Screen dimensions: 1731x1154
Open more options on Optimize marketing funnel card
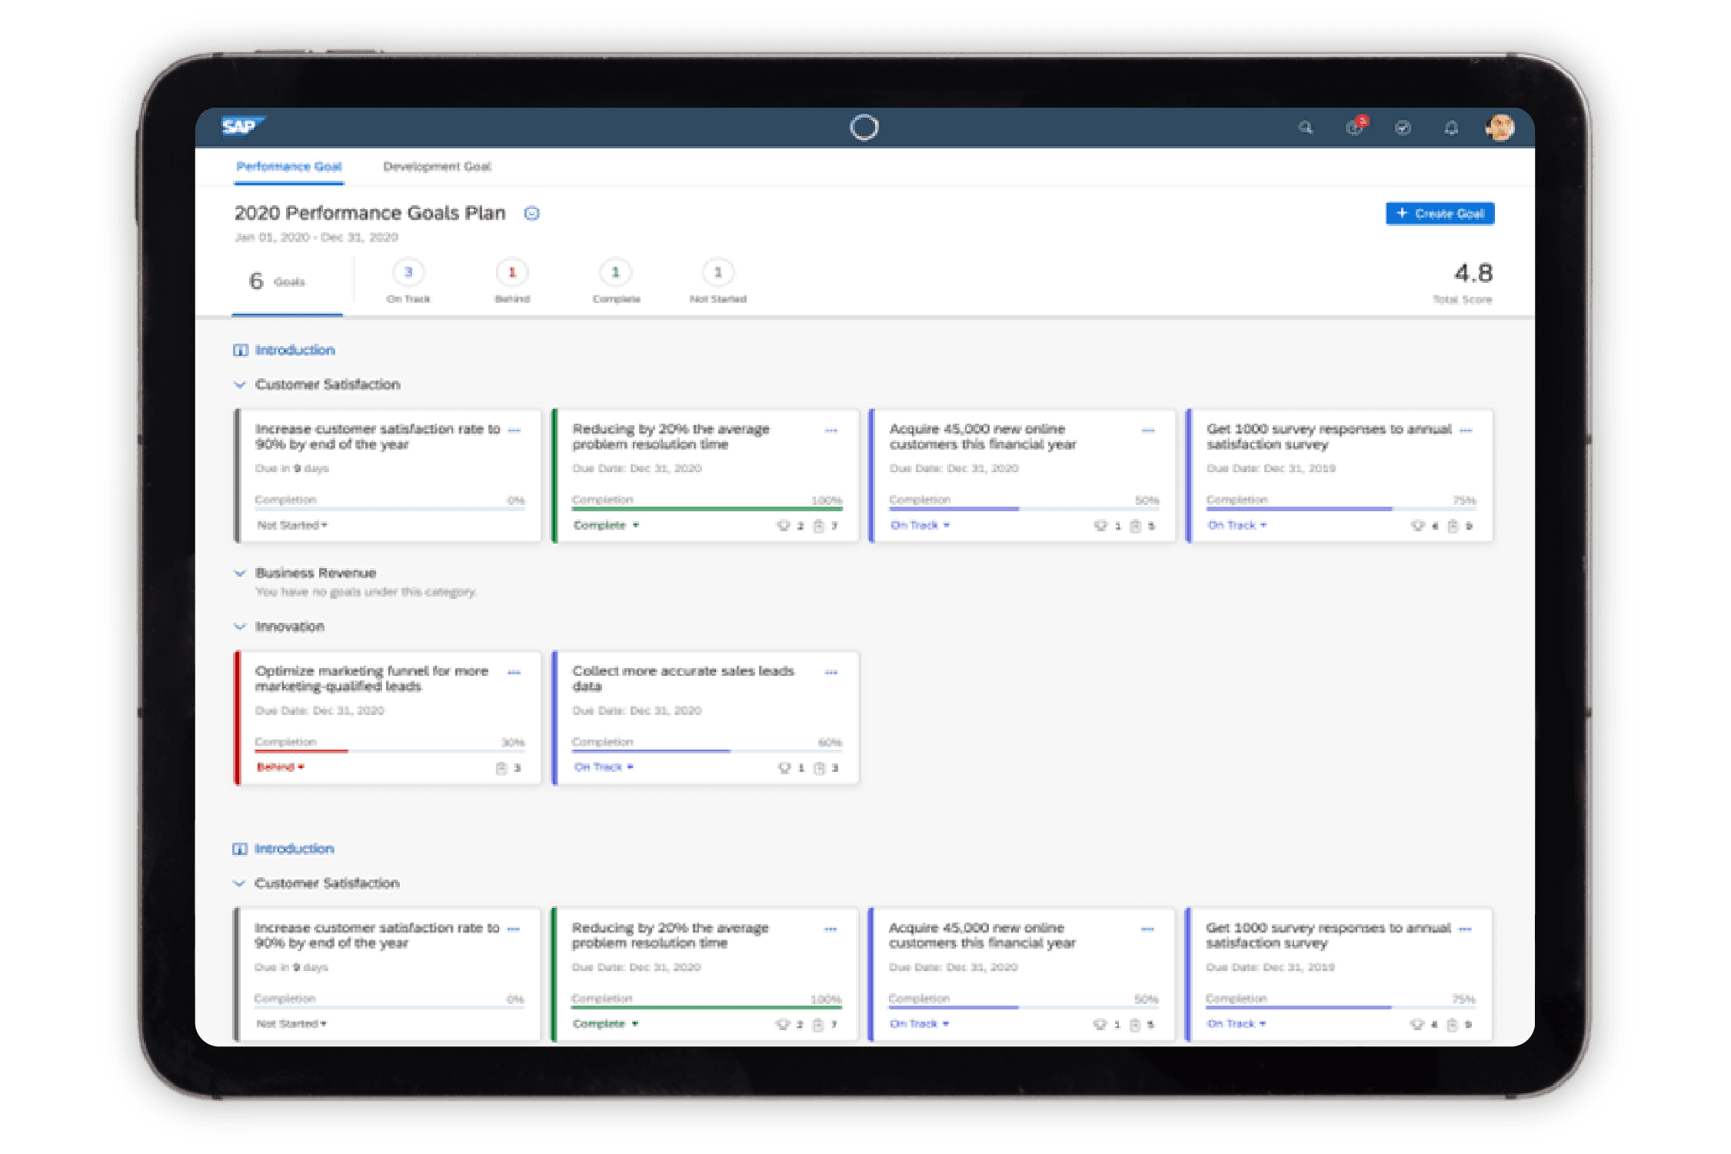pyautogui.click(x=514, y=673)
